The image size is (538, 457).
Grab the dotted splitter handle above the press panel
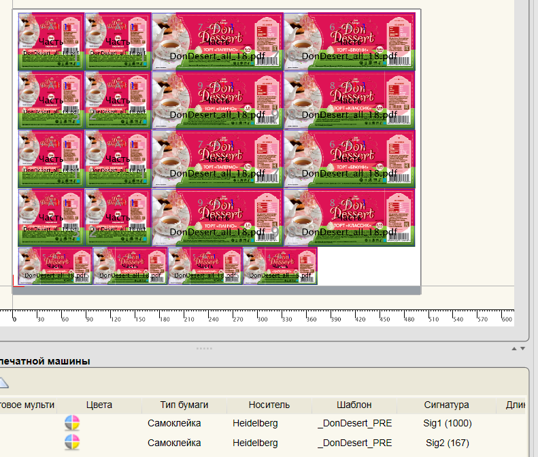(x=204, y=348)
